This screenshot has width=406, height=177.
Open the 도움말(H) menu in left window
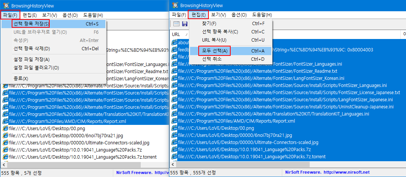pos(93,15)
